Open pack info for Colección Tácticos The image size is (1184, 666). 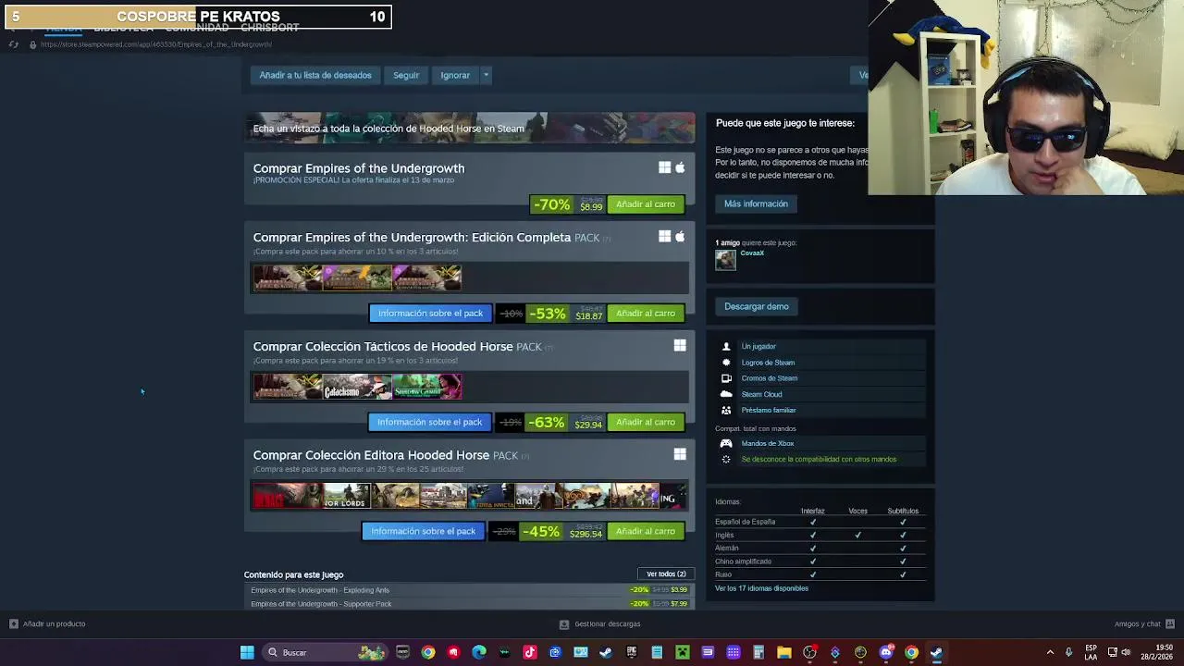point(429,422)
